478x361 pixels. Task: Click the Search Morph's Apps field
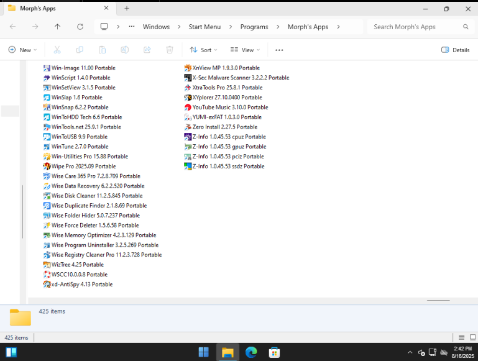[421, 27]
